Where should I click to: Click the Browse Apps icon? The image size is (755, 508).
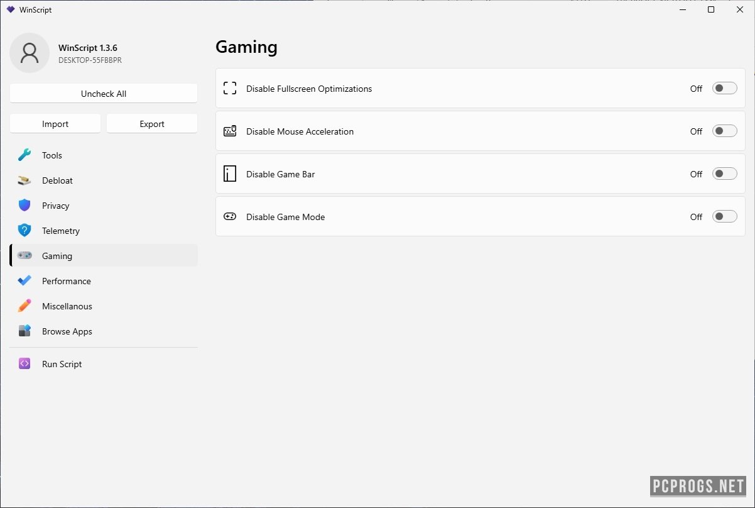pyautogui.click(x=24, y=331)
